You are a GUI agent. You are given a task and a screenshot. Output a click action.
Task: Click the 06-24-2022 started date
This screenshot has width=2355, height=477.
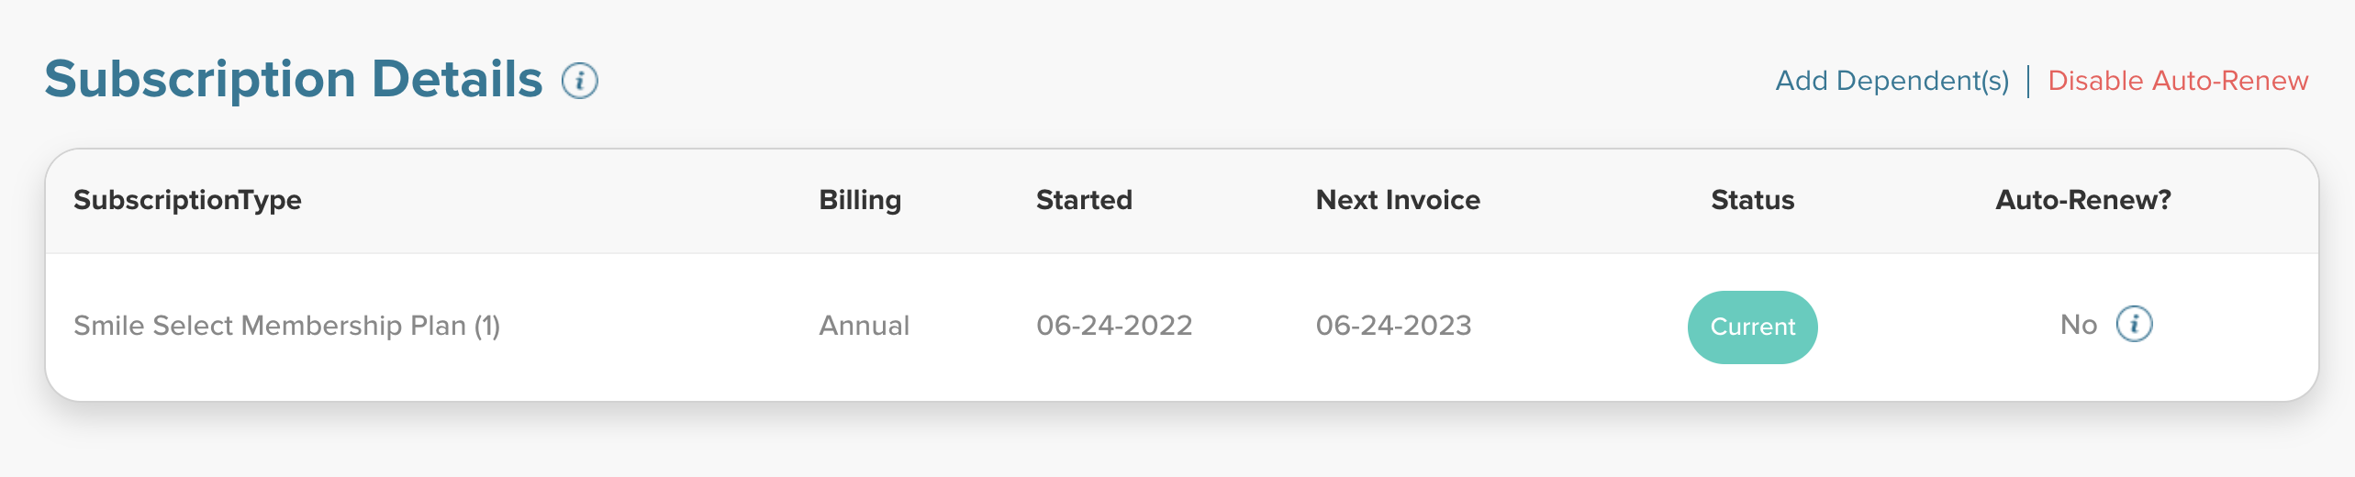click(1114, 326)
